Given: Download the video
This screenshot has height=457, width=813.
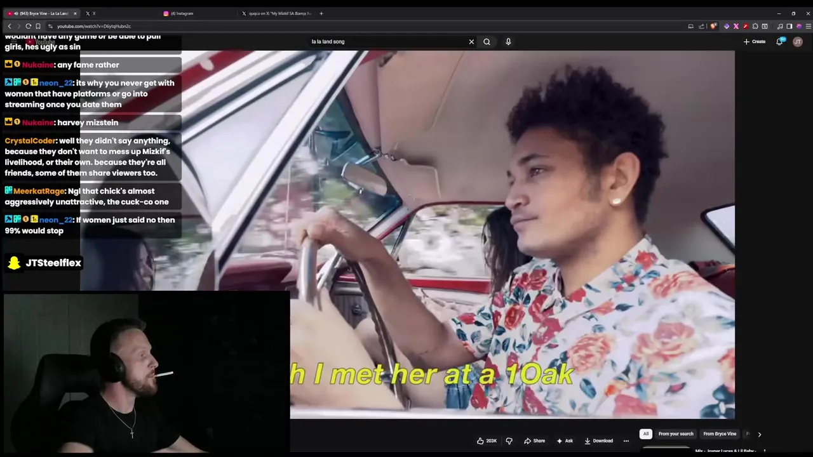Looking at the screenshot, I should click(x=599, y=440).
